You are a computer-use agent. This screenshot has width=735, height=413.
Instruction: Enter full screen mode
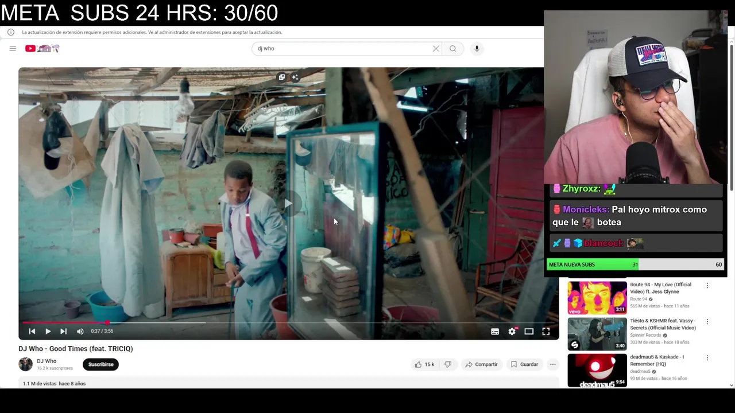546,331
